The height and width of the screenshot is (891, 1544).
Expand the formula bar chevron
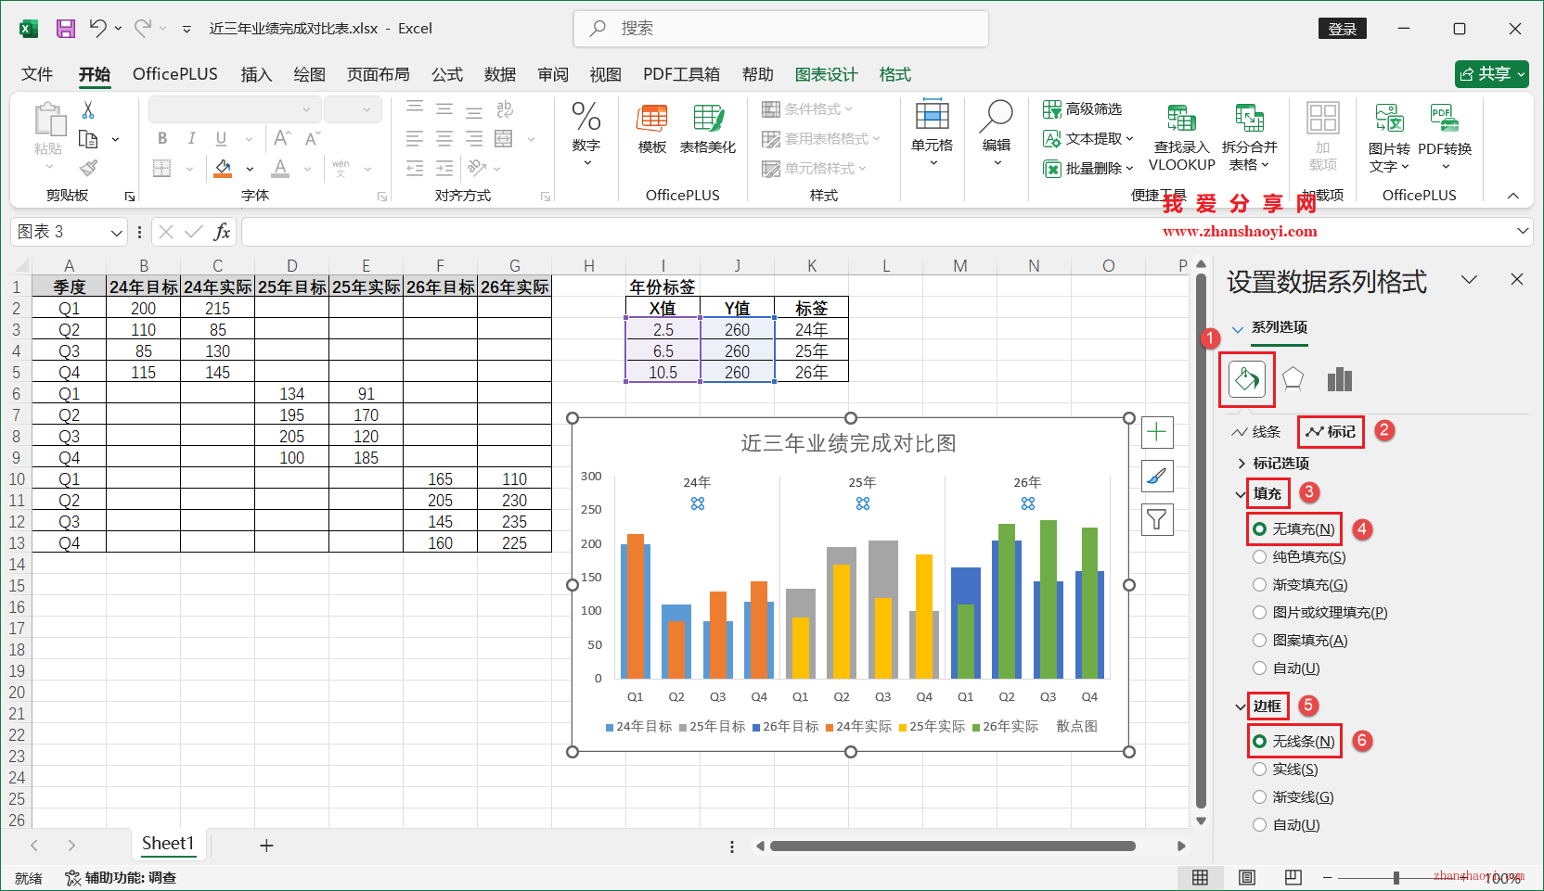1523,231
